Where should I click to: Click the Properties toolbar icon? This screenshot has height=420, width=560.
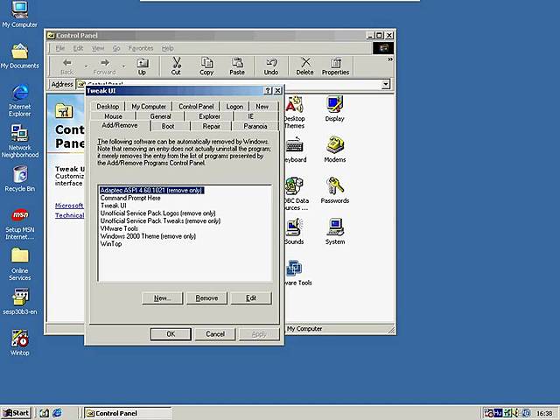coord(335,66)
